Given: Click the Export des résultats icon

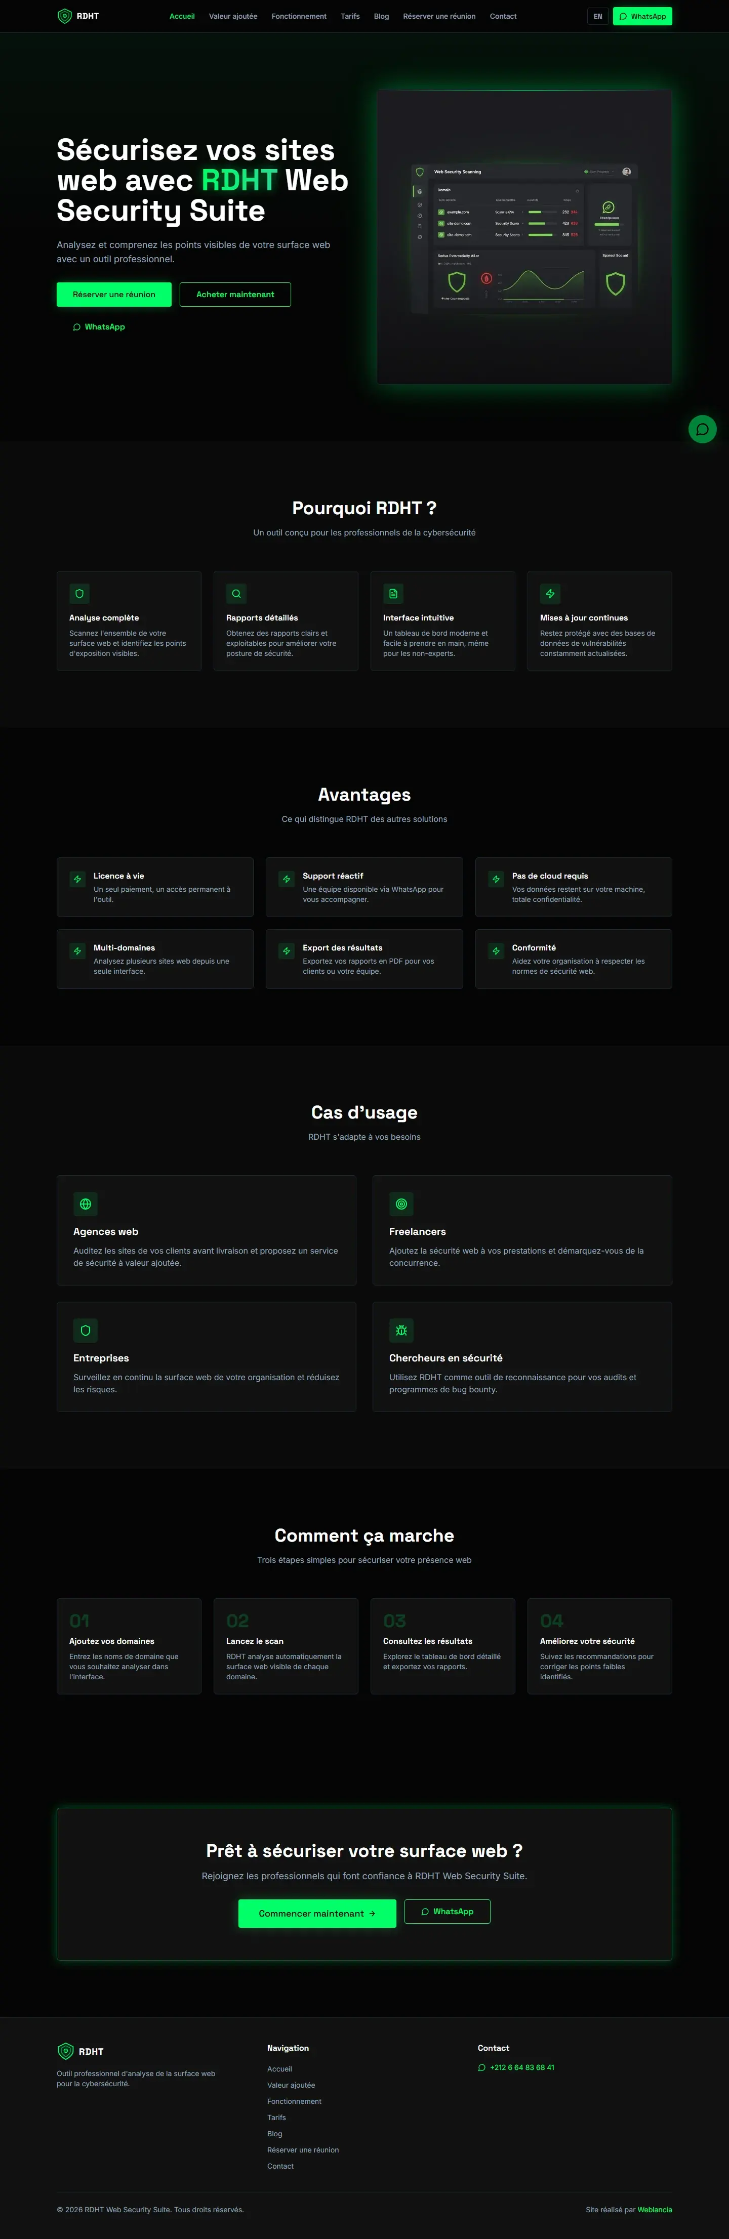Looking at the screenshot, I should coord(286,951).
